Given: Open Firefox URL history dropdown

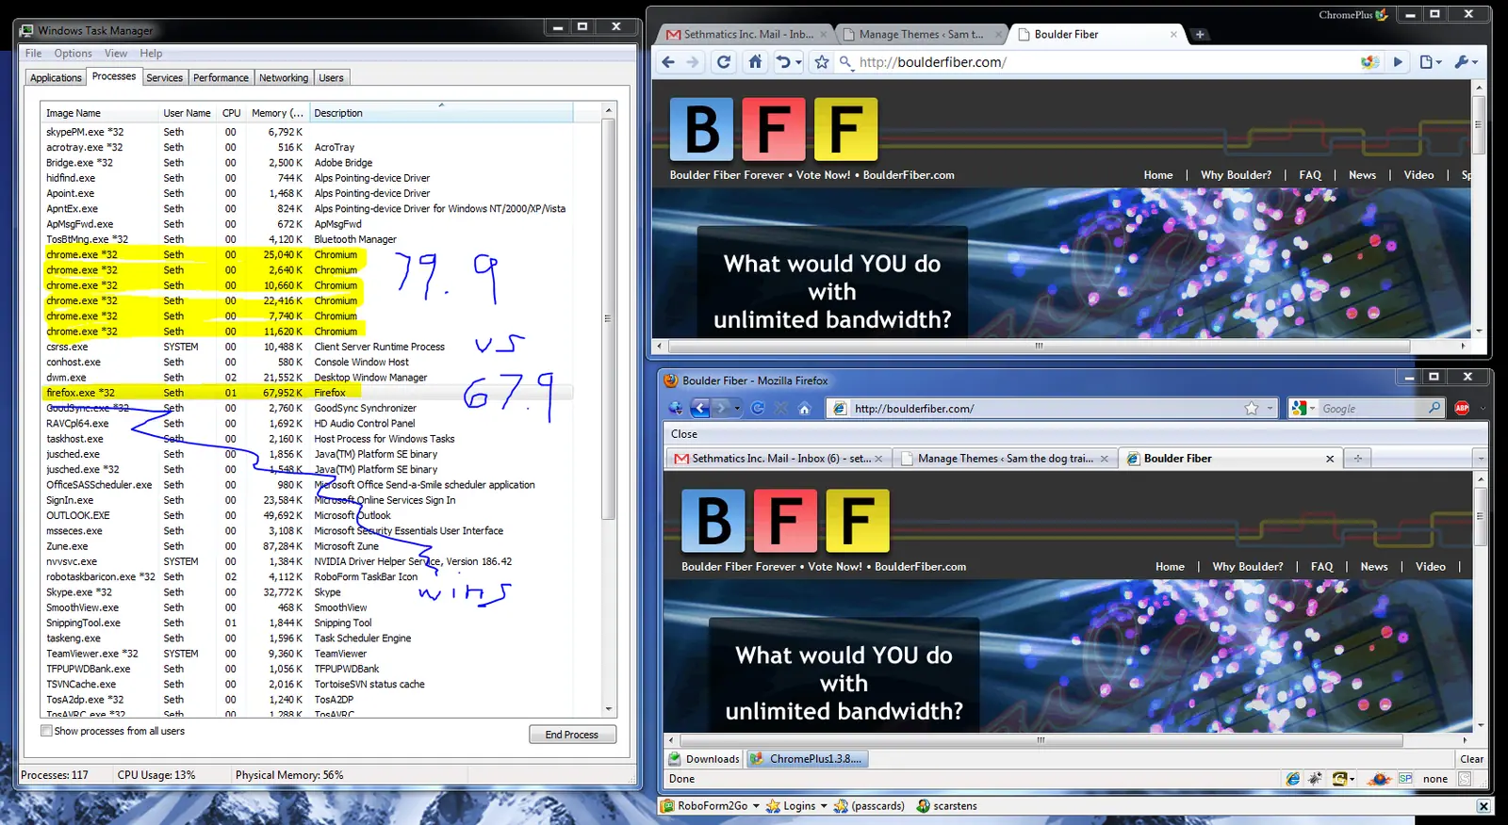Looking at the screenshot, I should click(1270, 408).
